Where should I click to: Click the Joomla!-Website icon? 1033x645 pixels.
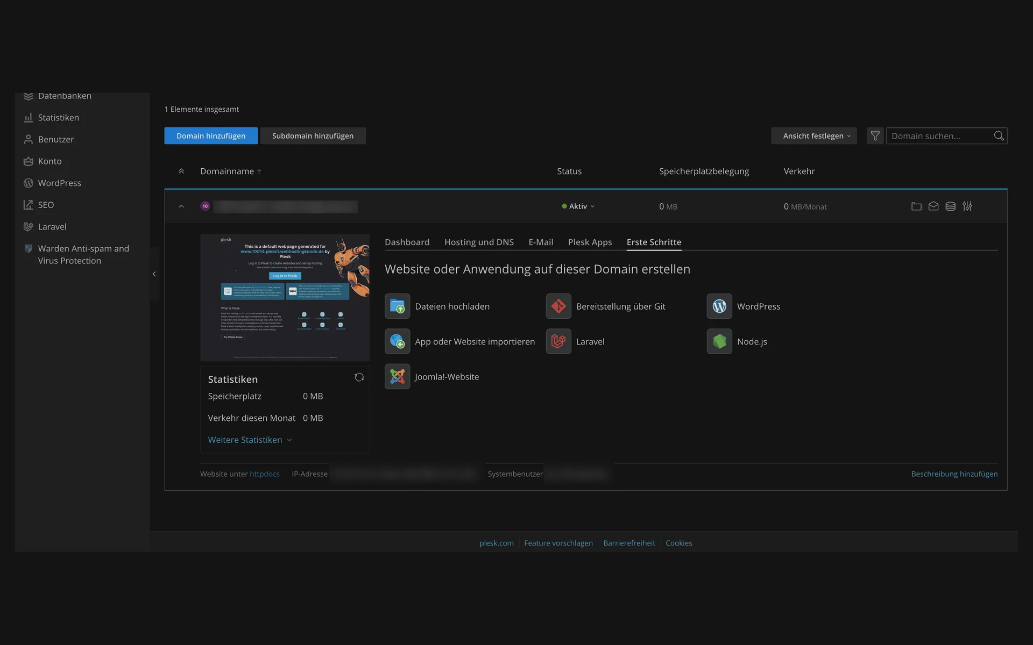(x=398, y=377)
